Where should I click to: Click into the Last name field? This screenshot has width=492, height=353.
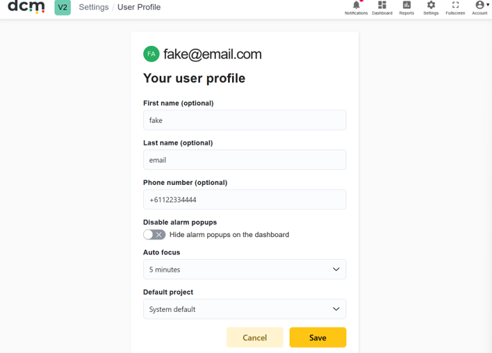[245, 160]
